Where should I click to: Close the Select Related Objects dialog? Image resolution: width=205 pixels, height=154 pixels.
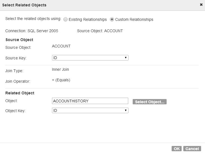201,5
